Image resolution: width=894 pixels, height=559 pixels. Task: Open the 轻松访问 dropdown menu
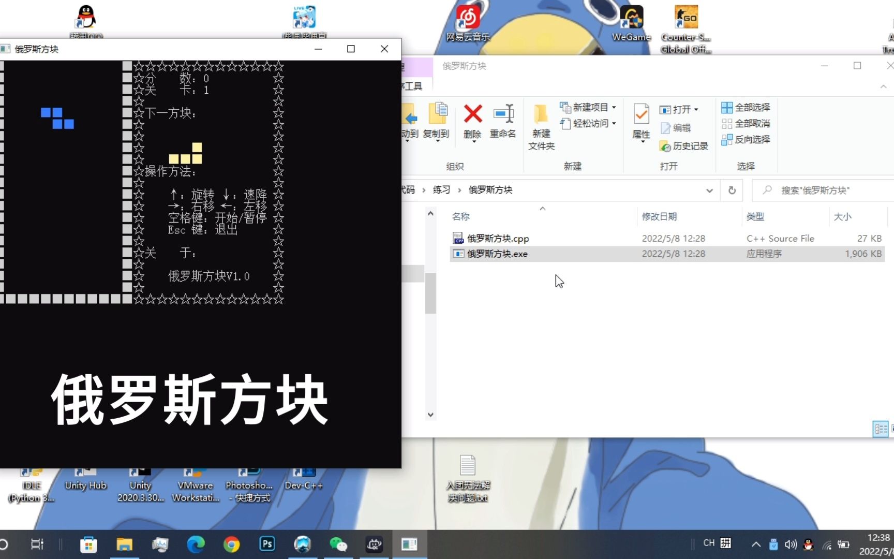(614, 124)
